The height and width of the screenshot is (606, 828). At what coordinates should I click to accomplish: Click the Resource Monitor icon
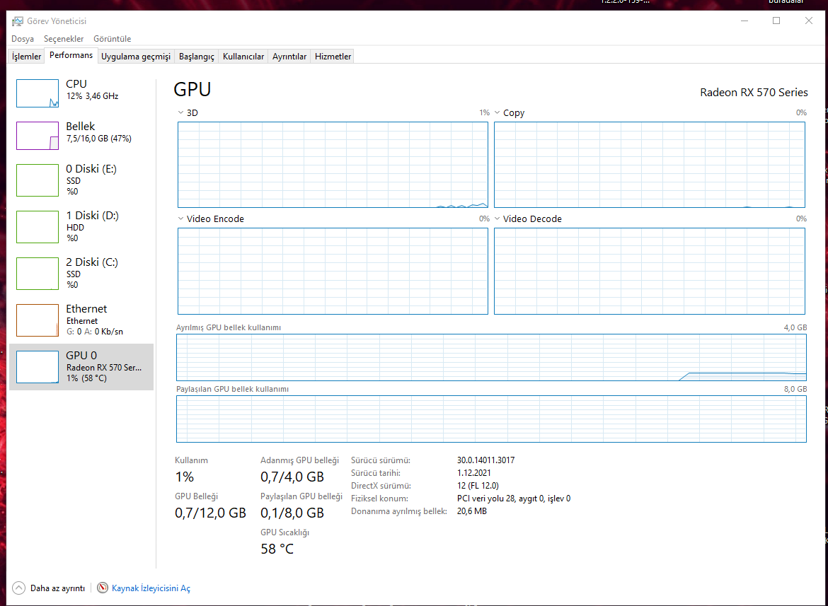(103, 588)
